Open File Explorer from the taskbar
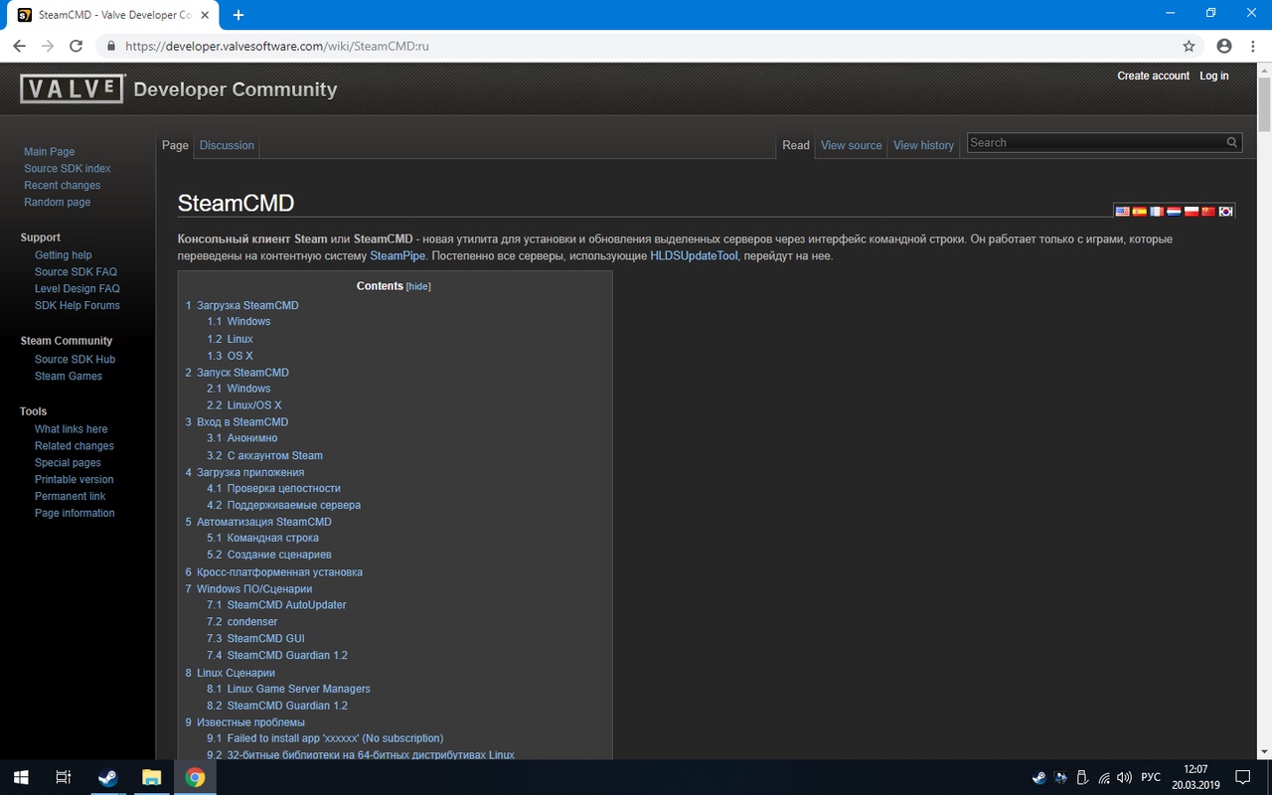The image size is (1272, 795). pos(151,777)
